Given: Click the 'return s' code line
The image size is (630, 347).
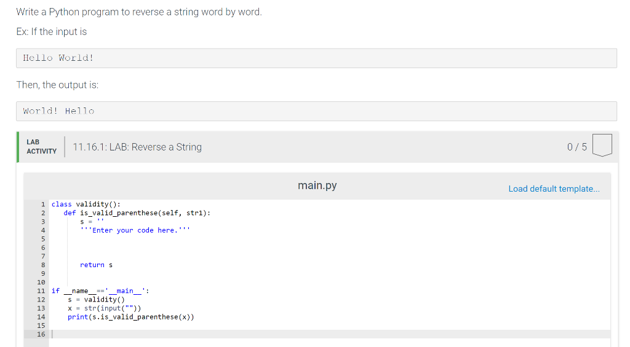Looking at the screenshot, I should point(96,265).
